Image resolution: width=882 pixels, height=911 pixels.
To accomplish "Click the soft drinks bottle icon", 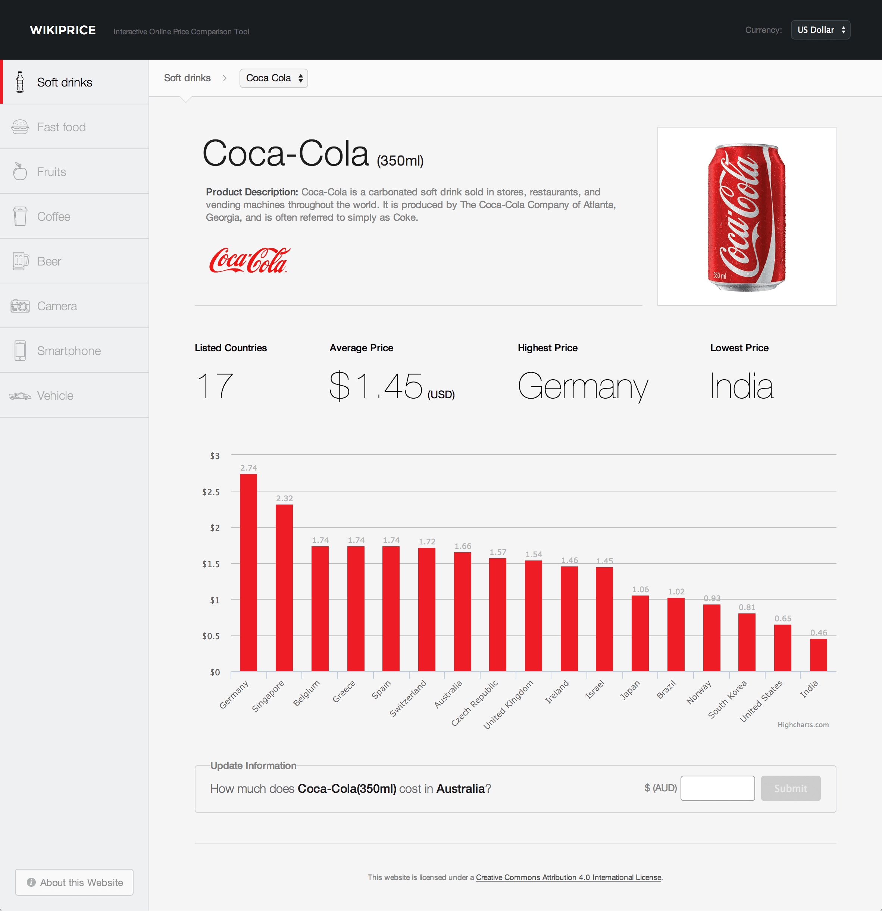I will pos(20,82).
